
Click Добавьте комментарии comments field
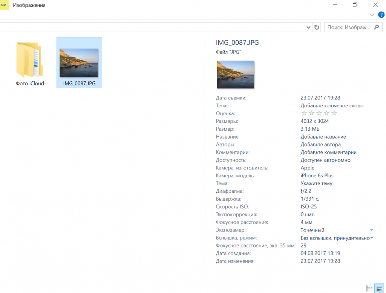click(328, 152)
